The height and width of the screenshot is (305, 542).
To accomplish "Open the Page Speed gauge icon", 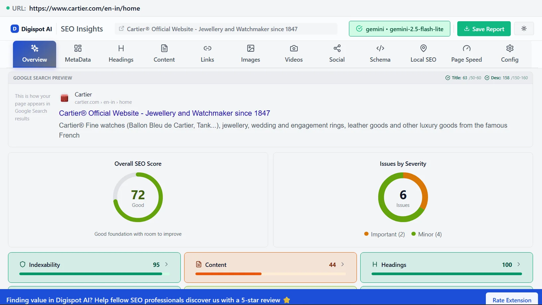I will tap(466, 48).
